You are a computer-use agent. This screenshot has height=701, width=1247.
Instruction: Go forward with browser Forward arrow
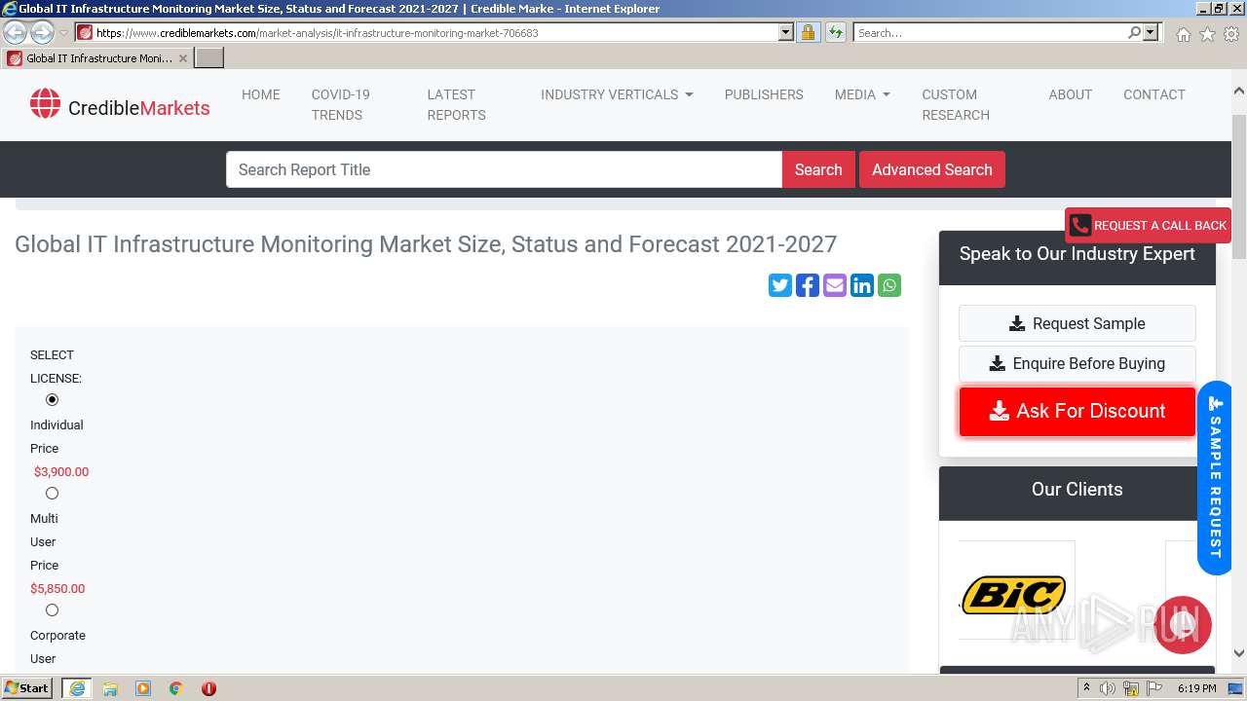[42, 32]
